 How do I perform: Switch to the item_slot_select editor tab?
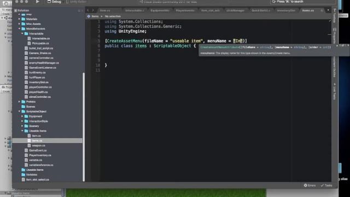(210, 10)
